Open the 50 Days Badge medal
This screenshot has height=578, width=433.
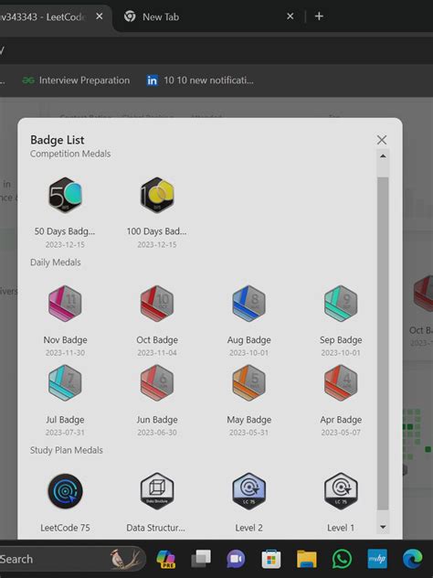(x=65, y=195)
